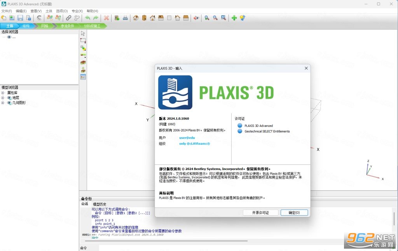Expand the 地层 tree node

point(3,98)
